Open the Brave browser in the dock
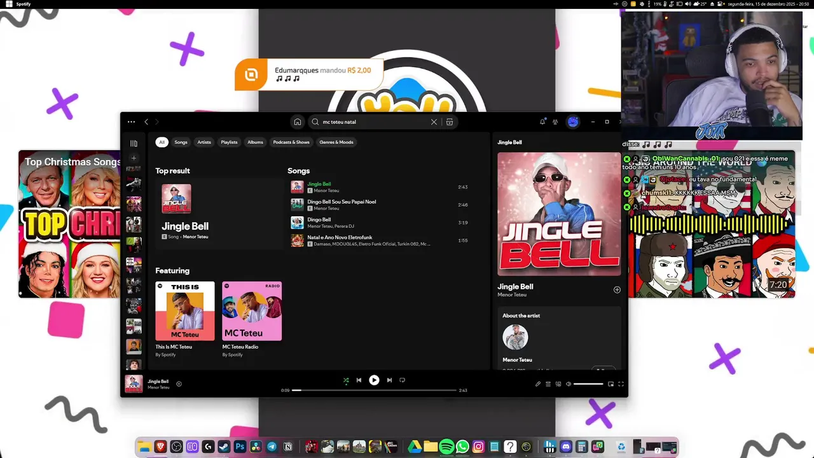 [160, 447]
